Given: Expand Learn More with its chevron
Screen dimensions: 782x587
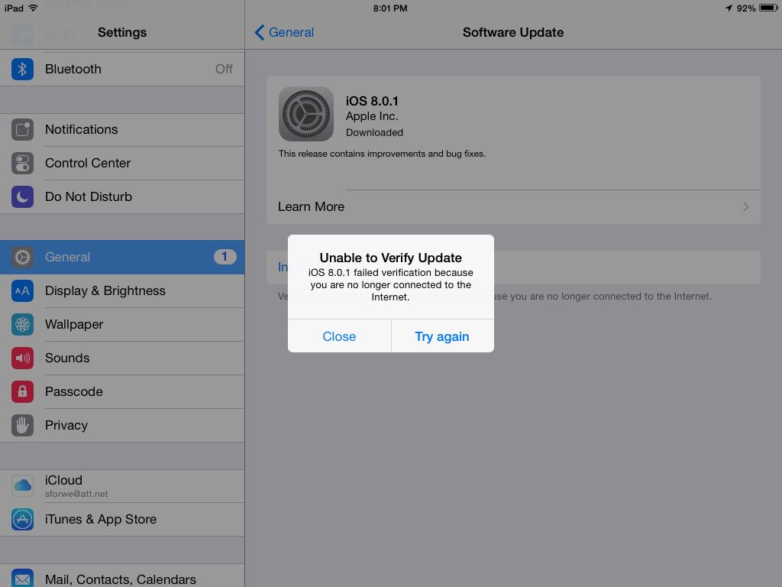Looking at the screenshot, I should pos(746,206).
